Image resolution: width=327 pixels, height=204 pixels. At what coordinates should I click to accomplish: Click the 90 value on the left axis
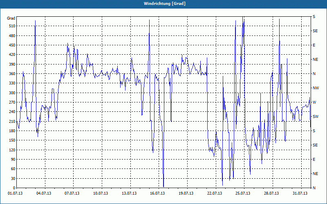(x=13, y=160)
